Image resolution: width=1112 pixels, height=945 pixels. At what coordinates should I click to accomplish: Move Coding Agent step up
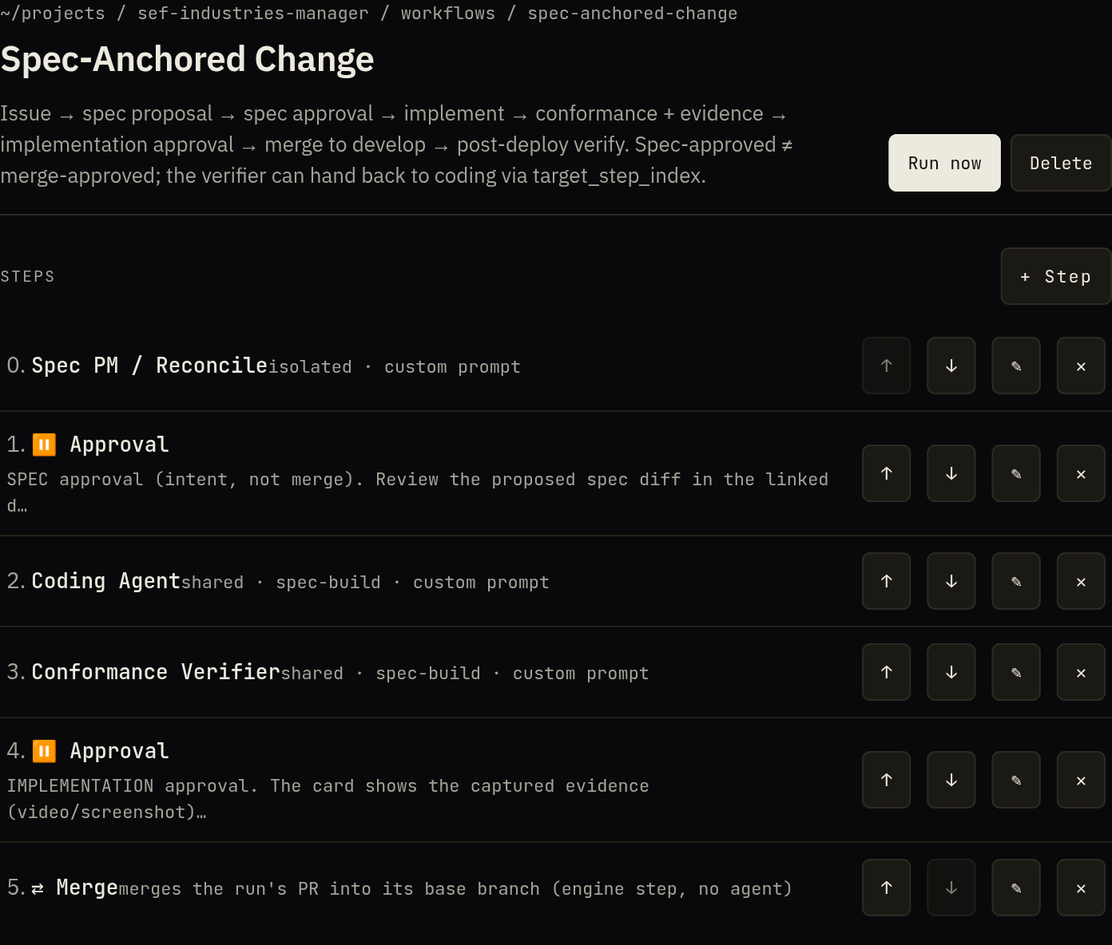tap(886, 581)
